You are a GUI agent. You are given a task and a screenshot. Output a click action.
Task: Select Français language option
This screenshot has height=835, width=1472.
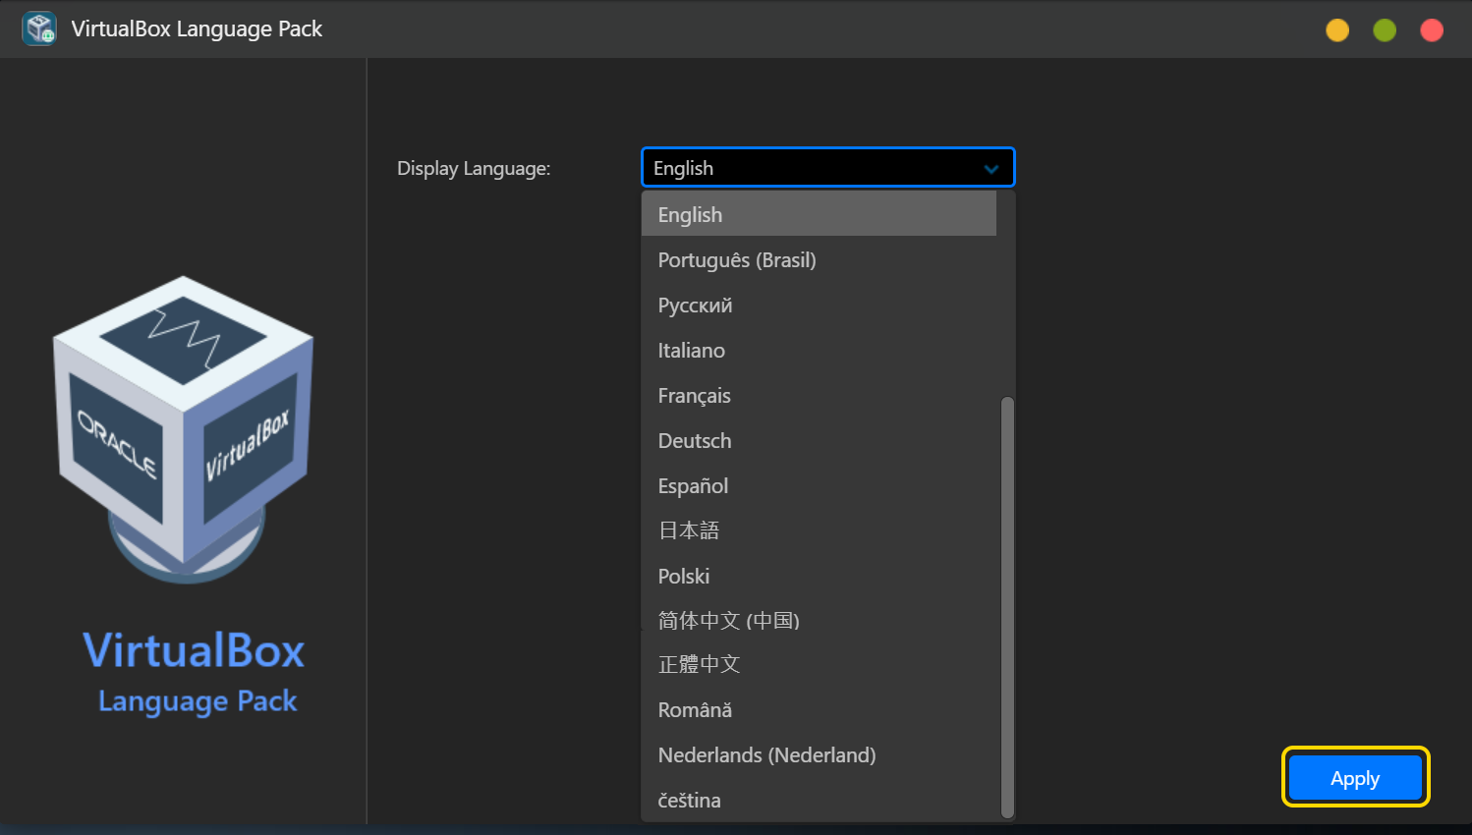click(819, 395)
